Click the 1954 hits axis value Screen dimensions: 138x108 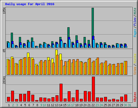pos(4,11)
